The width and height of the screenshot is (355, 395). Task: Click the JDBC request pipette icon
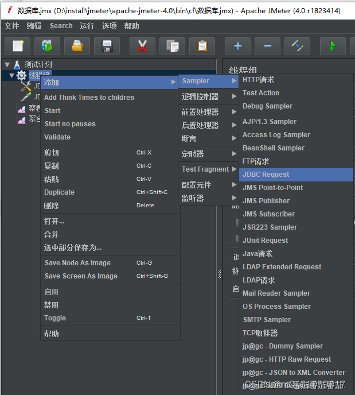(x=26, y=97)
